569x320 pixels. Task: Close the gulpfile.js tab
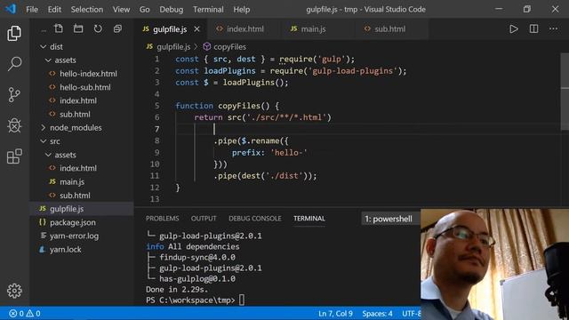coord(196,29)
